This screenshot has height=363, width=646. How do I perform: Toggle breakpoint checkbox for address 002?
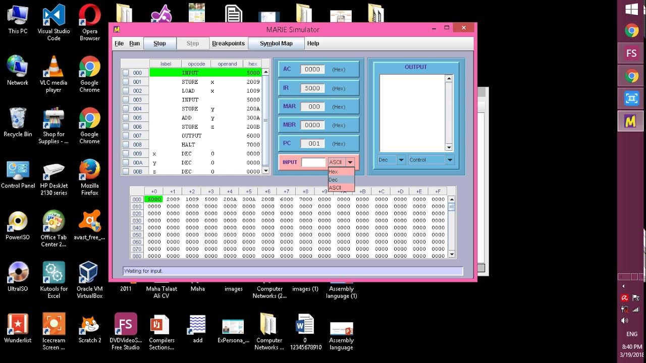click(x=126, y=91)
